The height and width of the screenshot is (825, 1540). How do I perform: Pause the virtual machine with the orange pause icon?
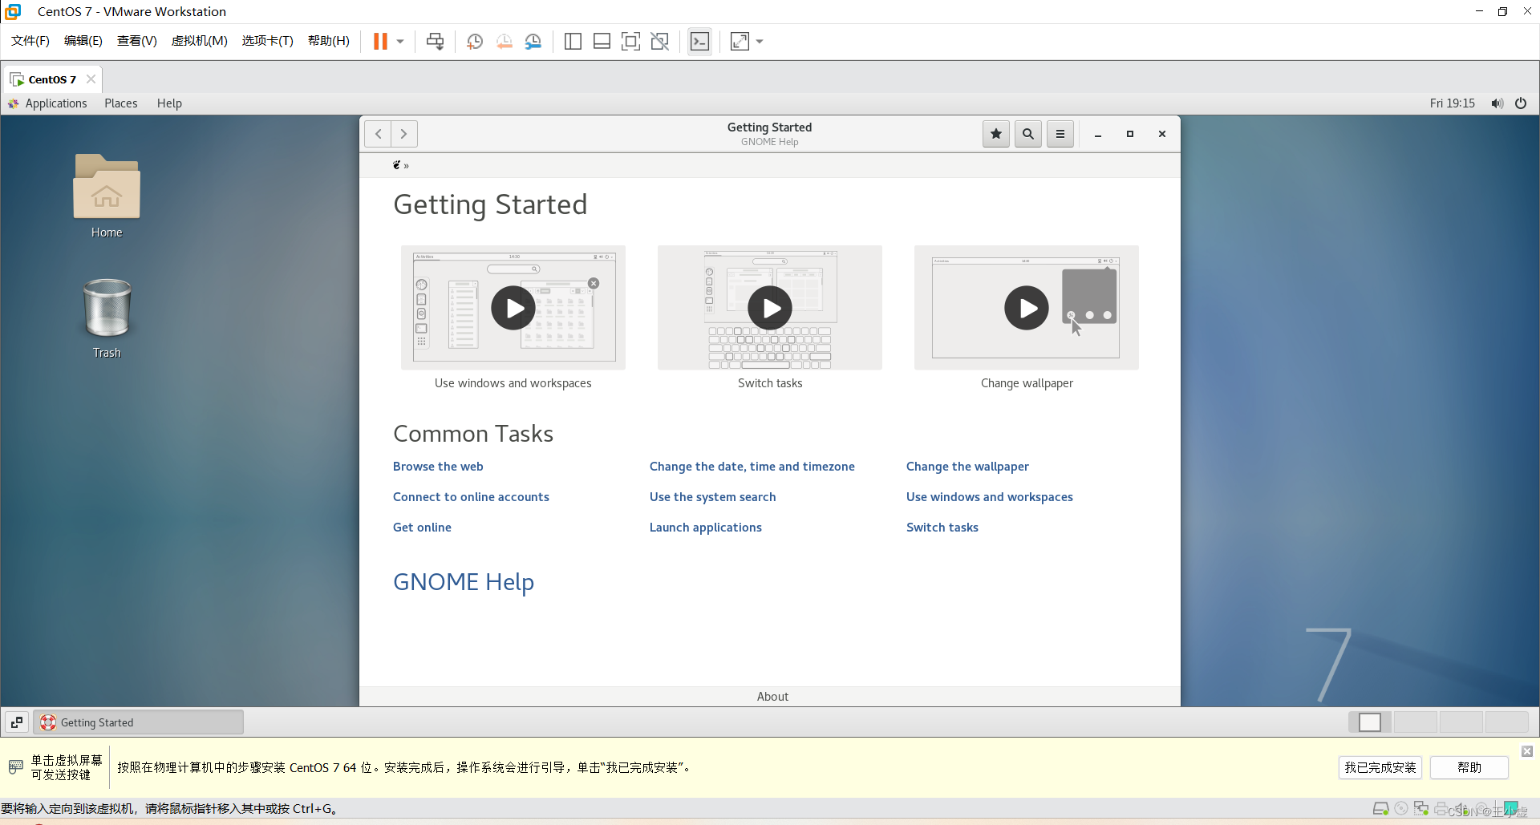pos(380,41)
